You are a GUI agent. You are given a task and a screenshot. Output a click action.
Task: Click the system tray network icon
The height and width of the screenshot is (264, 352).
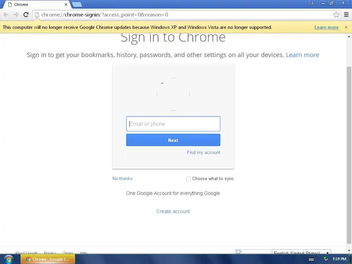(326, 259)
